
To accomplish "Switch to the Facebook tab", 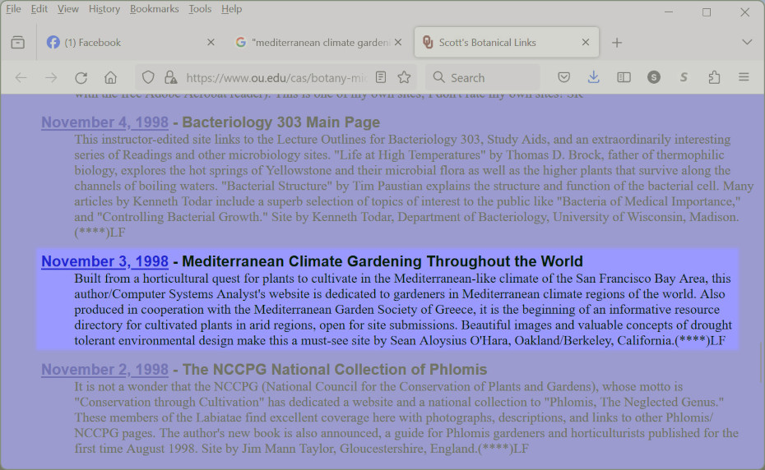I will coord(123,42).
